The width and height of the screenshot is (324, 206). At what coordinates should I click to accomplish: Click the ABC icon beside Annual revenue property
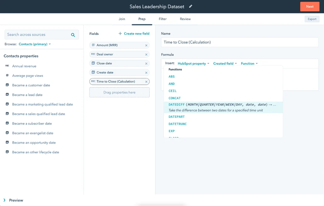tap(7, 66)
